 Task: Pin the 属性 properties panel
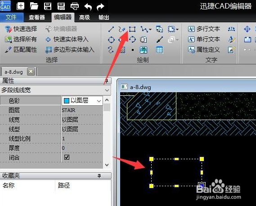[x=107, y=81]
